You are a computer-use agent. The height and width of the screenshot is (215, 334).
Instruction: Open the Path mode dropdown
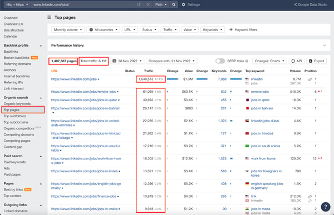point(161,4)
